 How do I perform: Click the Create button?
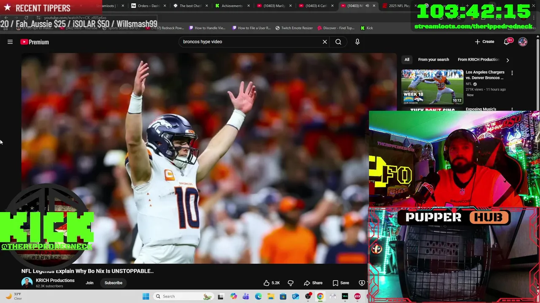click(x=484, y=42)
